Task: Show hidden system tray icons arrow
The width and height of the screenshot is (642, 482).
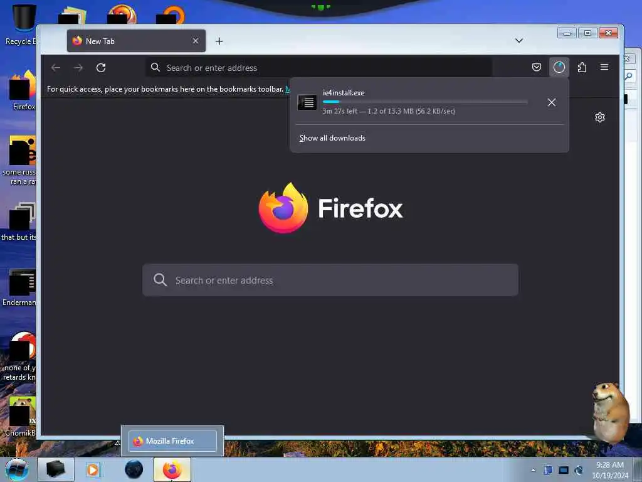Action: [533, 470]
